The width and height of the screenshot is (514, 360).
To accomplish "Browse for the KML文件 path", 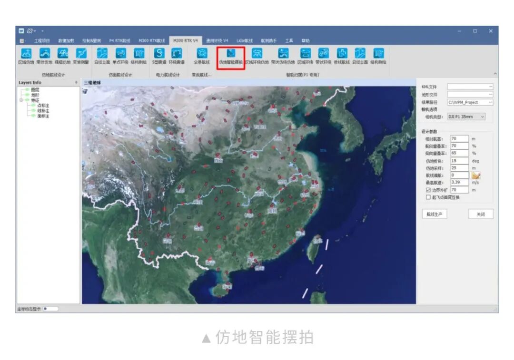I will 490,87.
